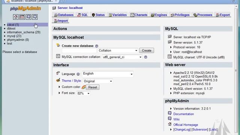Click the Language icon in Interface section
Screen dimensions: 240x135
tap(58, 73)
